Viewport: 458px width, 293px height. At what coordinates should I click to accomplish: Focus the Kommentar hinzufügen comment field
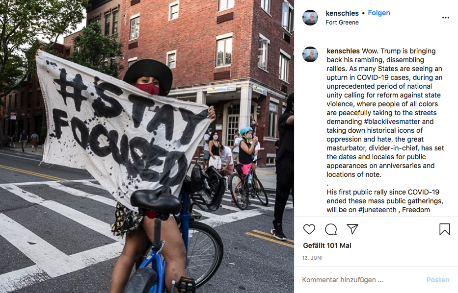[362, 280]
